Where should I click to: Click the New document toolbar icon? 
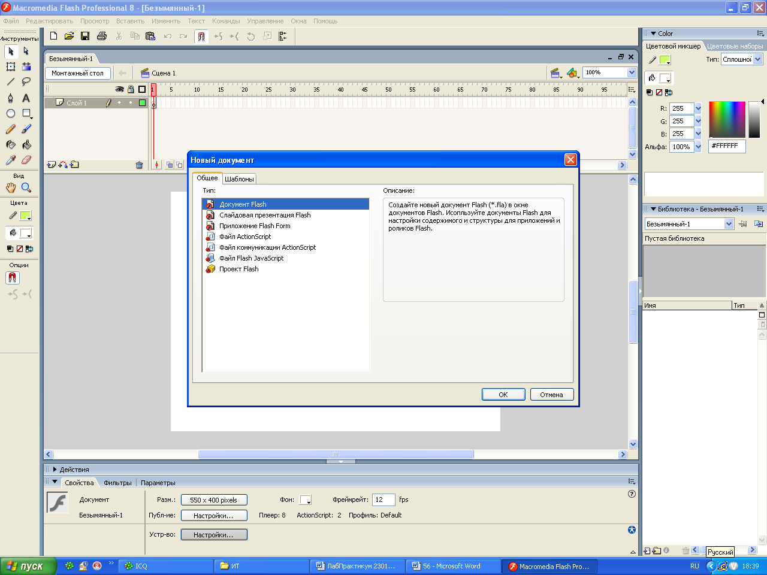[x=53, y=36]
